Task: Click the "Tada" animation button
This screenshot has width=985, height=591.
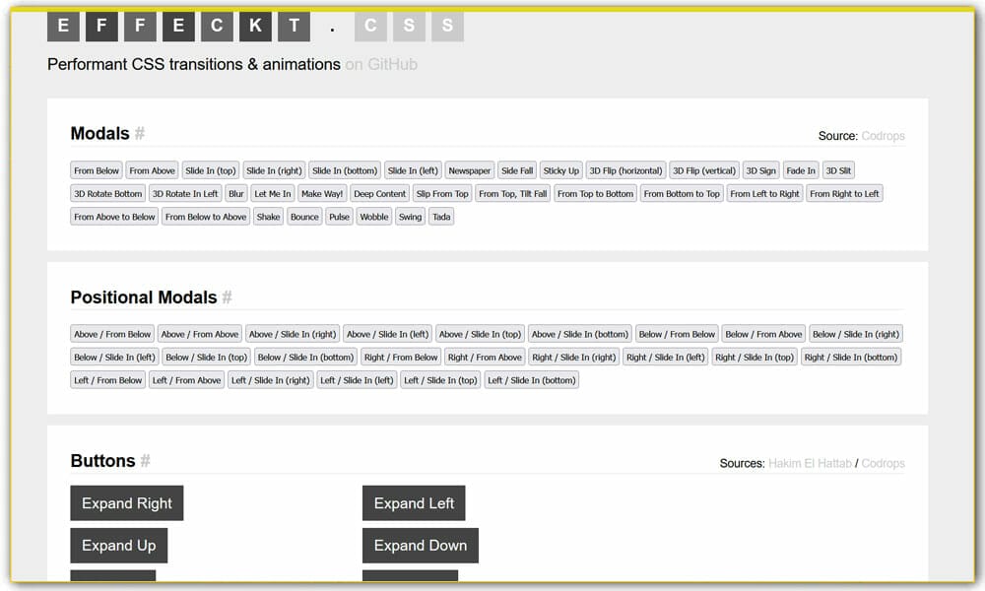Action: (440, 216)
